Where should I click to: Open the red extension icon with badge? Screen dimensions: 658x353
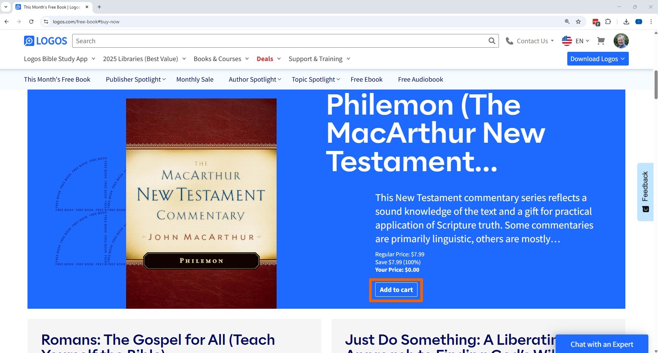tap(596, 22)
